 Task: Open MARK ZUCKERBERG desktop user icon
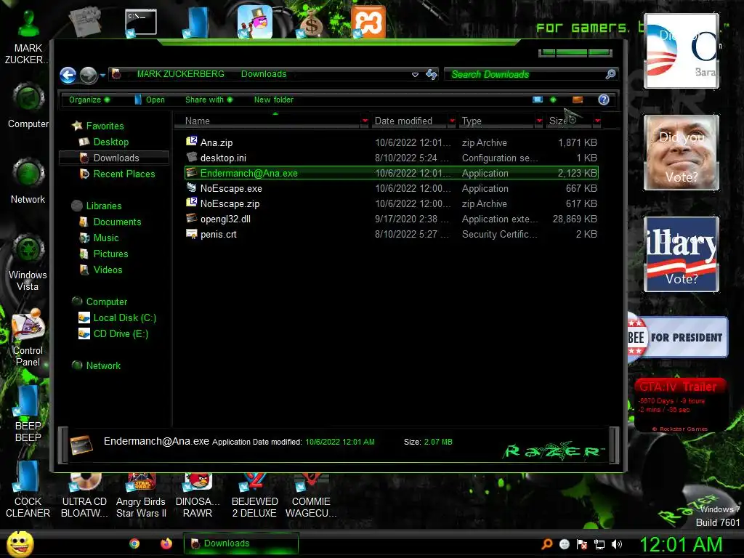[28, 36]
